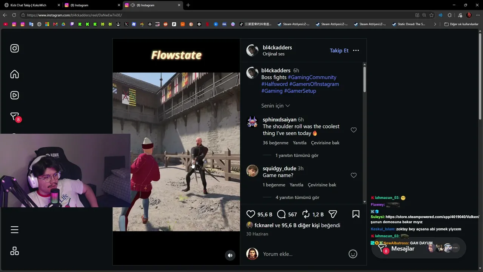Add page to favorites with the star
The image size is (483, 272).
[x=431, y=15]
